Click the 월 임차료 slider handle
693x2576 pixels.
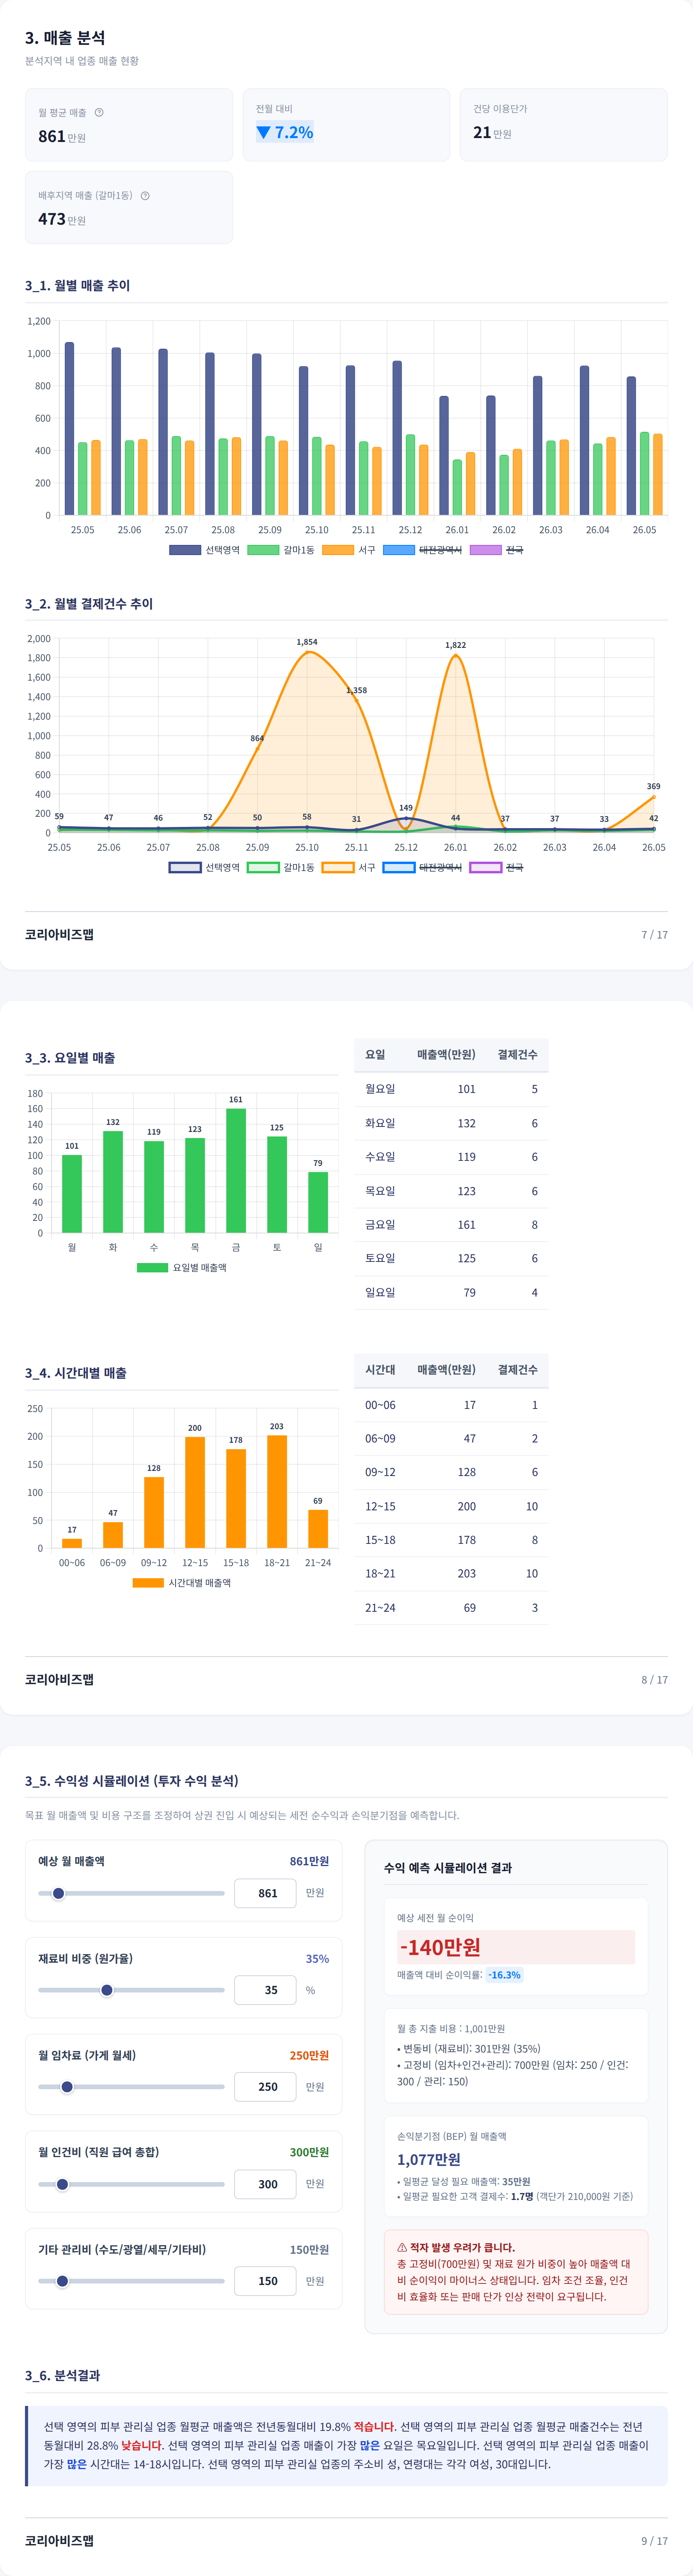coord(67,2087)
